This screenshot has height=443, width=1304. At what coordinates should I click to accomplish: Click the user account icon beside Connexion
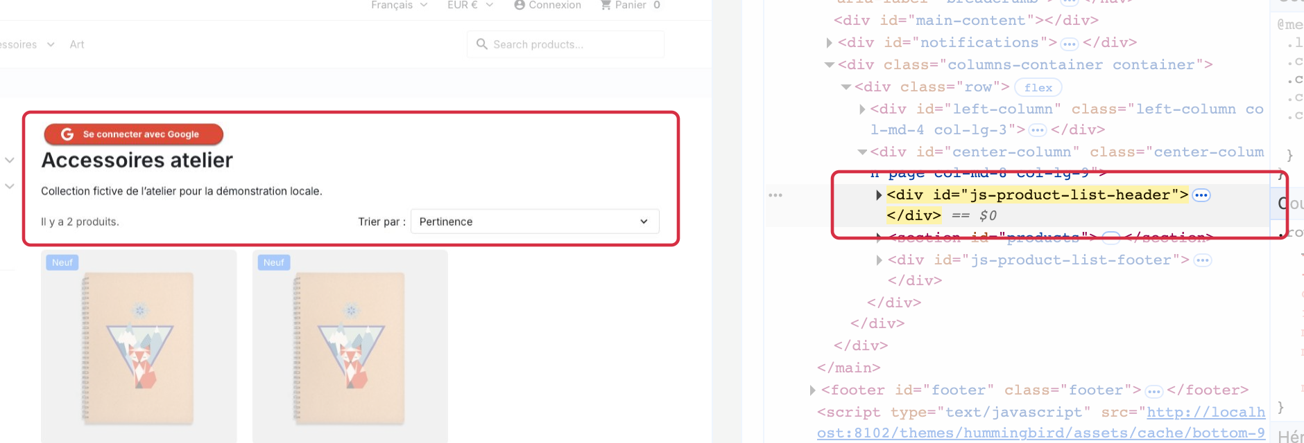(x=520, y=5)
